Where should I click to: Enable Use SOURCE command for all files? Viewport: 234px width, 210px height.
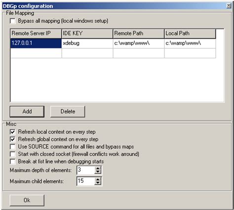(x=12, y=147)
